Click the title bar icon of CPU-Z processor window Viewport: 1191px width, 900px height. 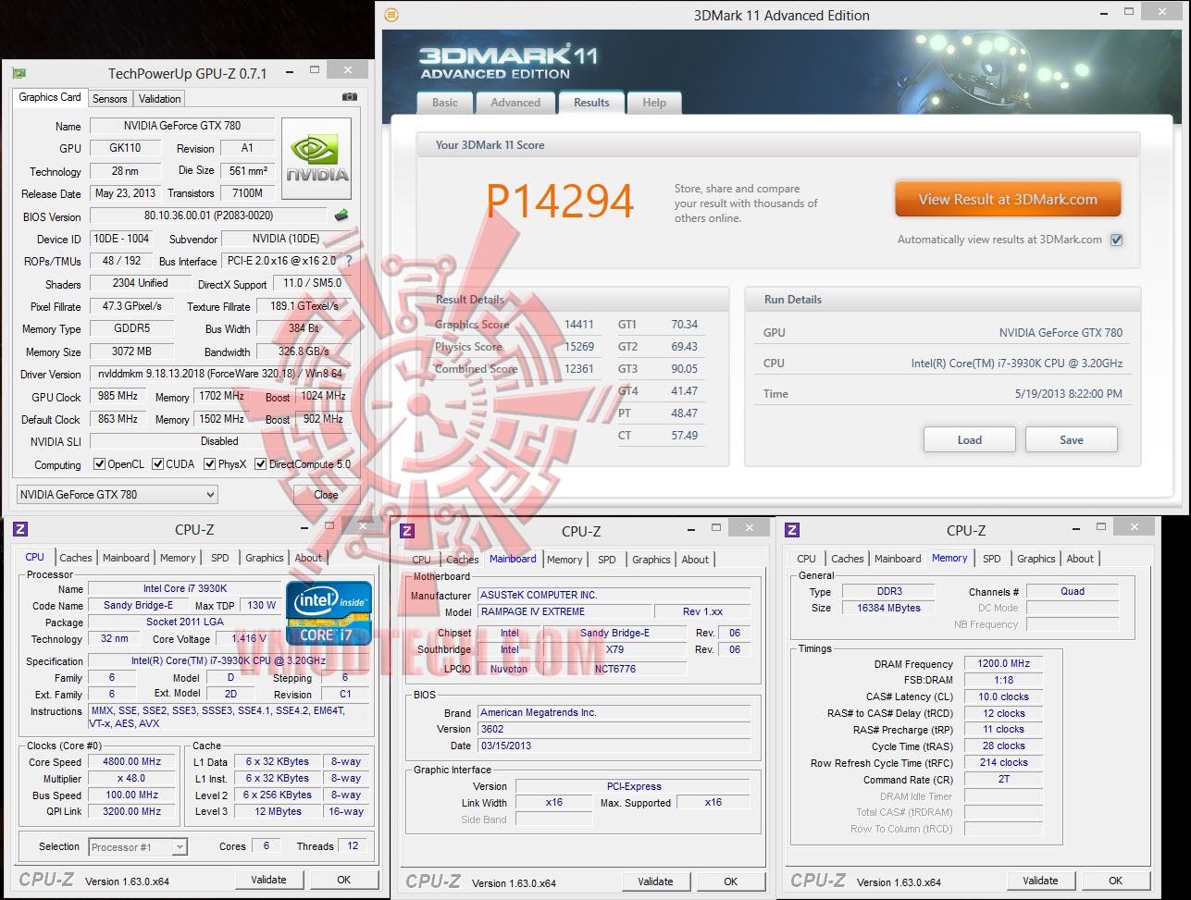20,529
